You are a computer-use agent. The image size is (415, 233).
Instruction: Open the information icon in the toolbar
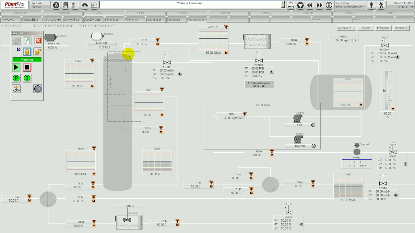coord(329,5)
